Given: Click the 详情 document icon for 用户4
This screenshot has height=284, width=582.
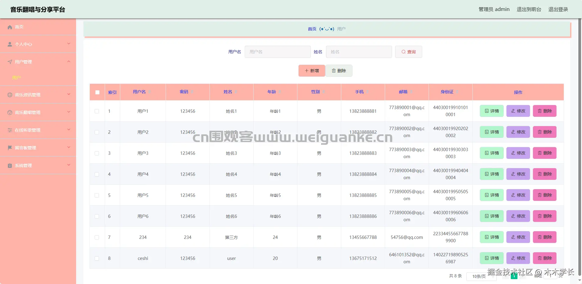Looking at the screenshot, I should (x=487, y=174).
